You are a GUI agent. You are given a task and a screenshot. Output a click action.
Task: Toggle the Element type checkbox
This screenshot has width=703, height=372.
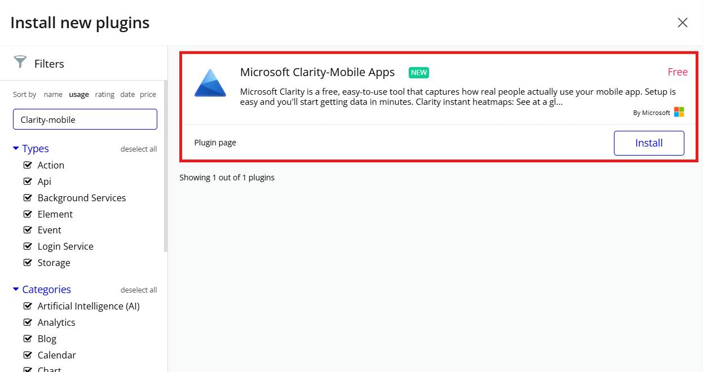pos(28,214)
